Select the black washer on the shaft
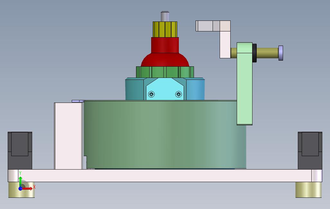330x209 pixels. 254,53
